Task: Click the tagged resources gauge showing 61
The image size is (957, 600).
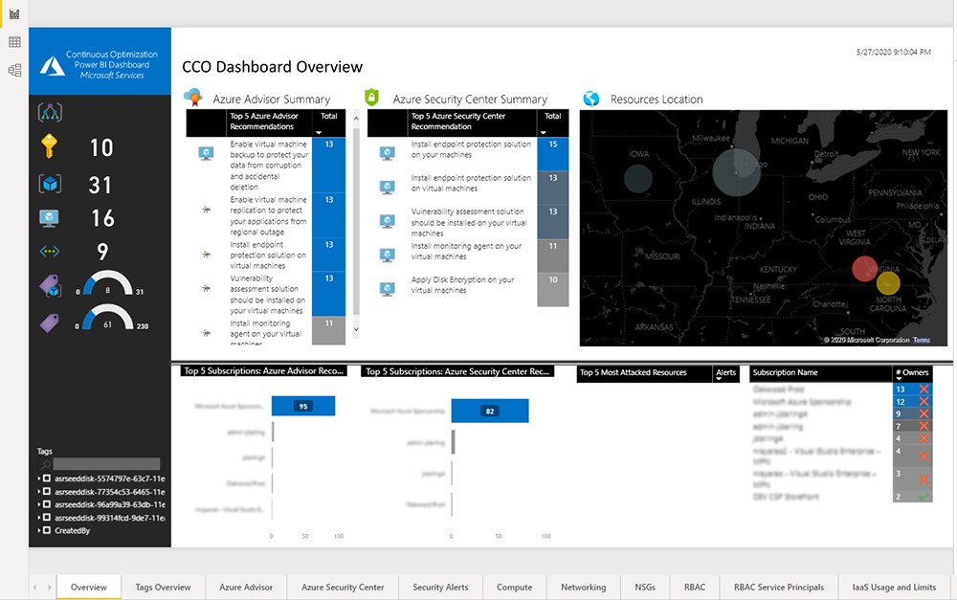Action: (x=108, y=318)
